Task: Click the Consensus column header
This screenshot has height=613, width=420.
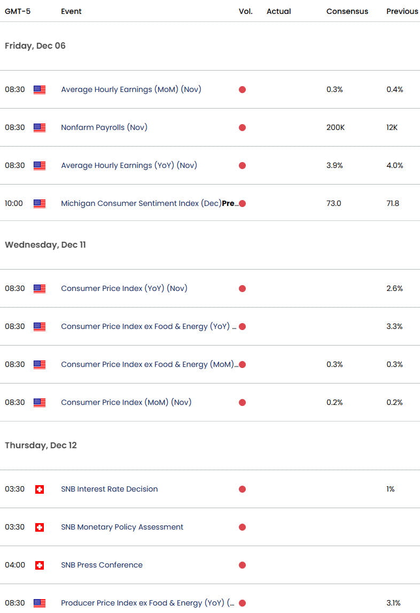Action: (x=346, y=11)
